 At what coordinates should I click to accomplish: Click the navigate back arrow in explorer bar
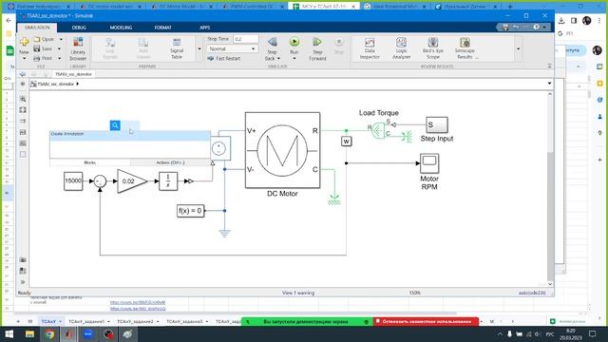[x=23, y=74]
